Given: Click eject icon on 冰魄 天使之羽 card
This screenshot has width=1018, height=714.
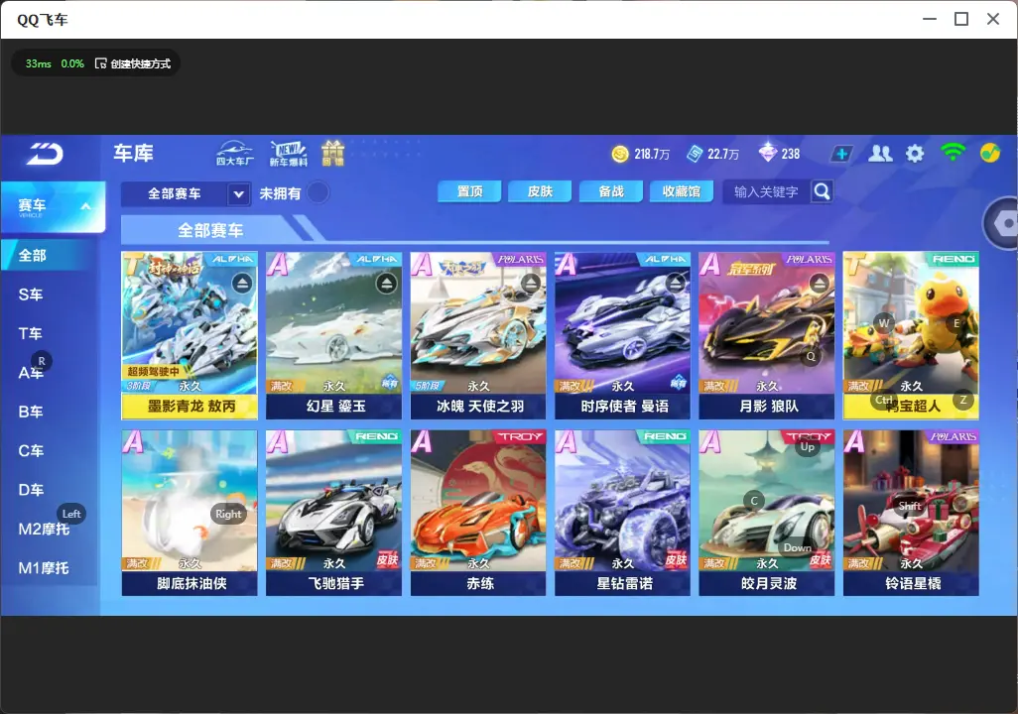Looking at the screenshot, I should [531, 283].
